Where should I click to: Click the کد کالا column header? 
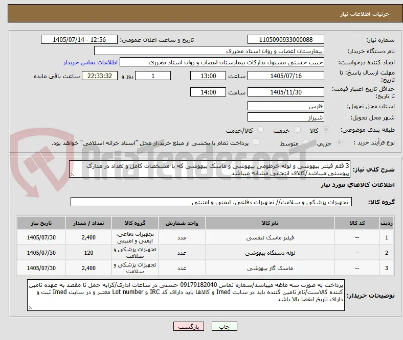click(357, 223)
